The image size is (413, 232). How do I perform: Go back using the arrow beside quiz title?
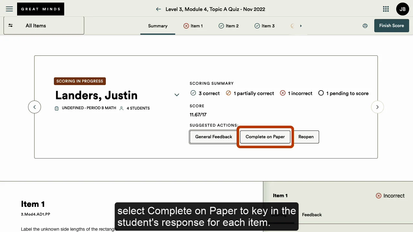[158, 9]
